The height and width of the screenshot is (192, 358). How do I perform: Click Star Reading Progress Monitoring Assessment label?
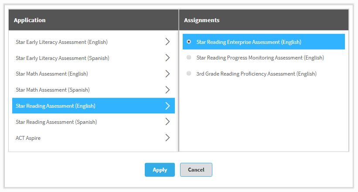260,58
